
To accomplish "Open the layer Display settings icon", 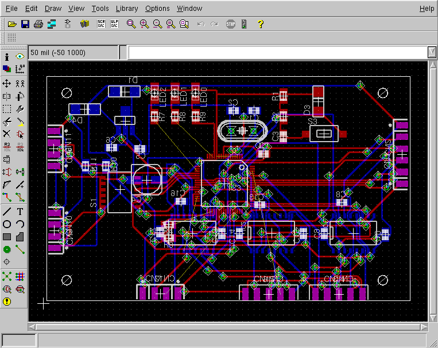I will coord(7,69).
